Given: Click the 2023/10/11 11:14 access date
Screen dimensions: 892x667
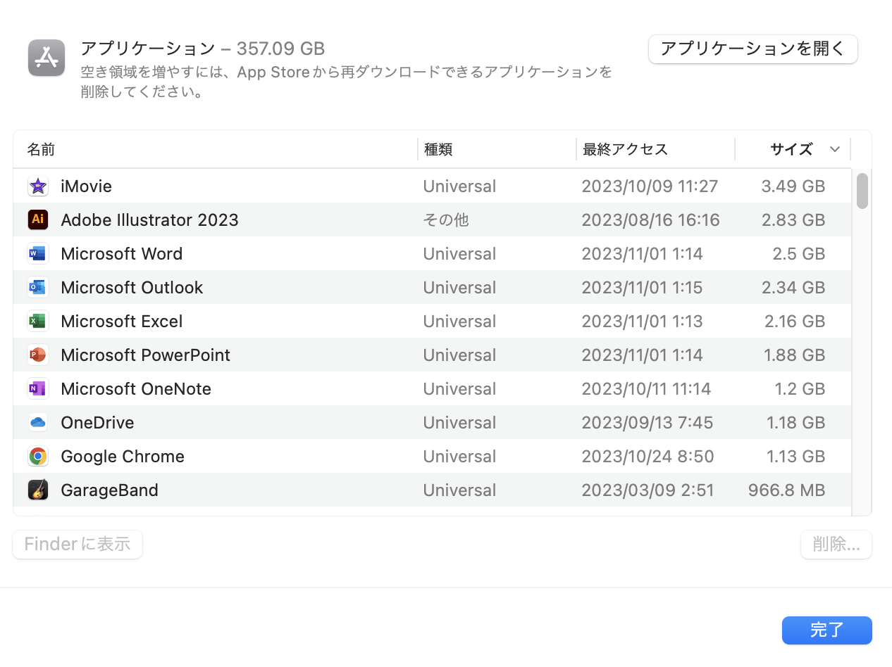Looking at the screenshot, I should click(x=646, y=389).
